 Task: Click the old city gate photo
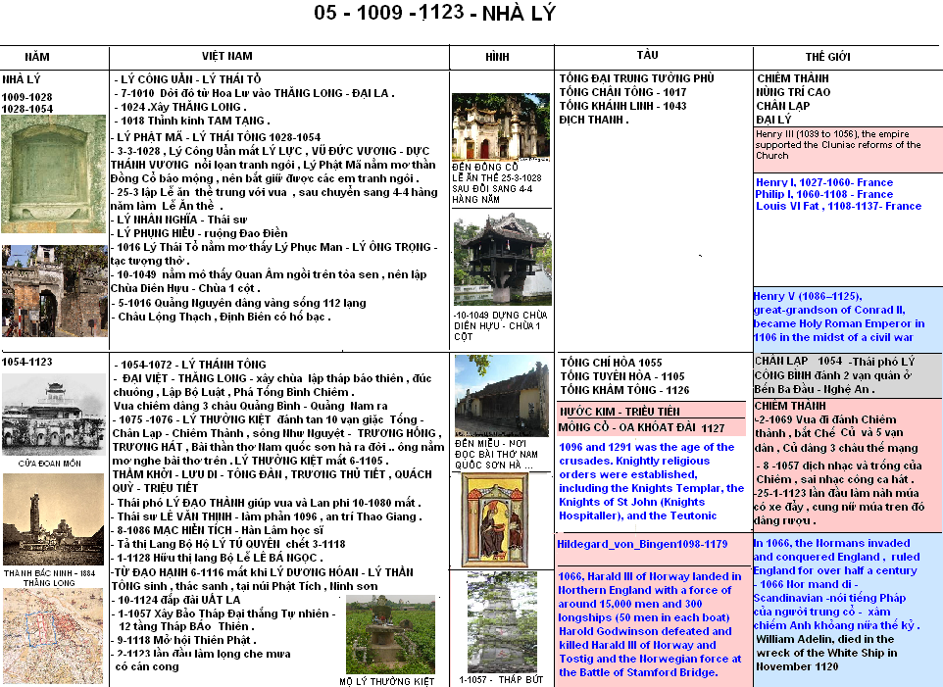pyautogui.click(x=54, y=291)
